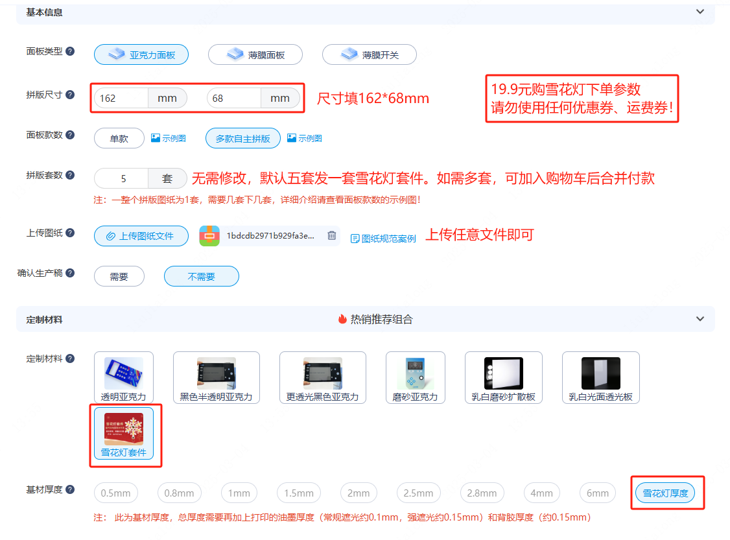Viewport: 730px width, 540px height.
Task: Choose 需要 for production draft confirmation
Action: pos(119,277)
